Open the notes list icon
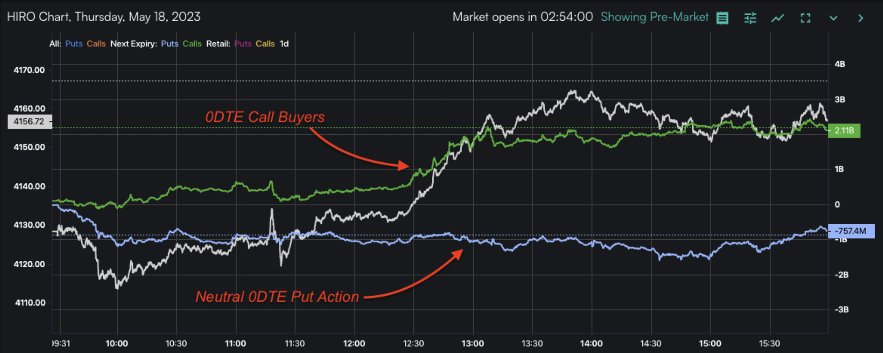The height and width of the screenshot is (353, 883). tap(722, 18)
